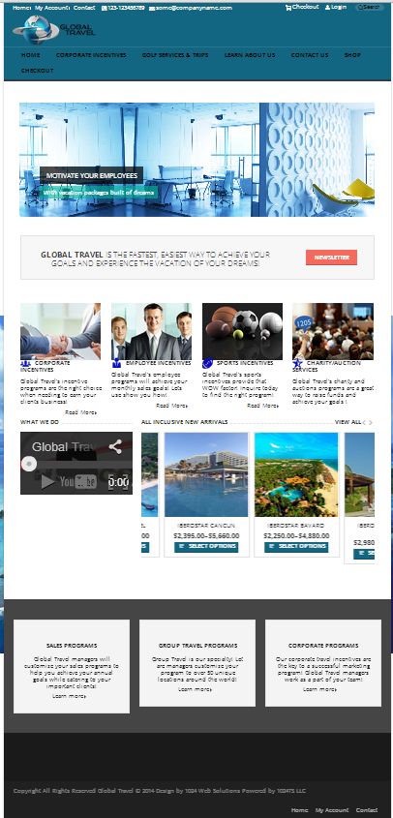Click the Login link
This screenshot has height=818, width=393.
pos(339,8)
